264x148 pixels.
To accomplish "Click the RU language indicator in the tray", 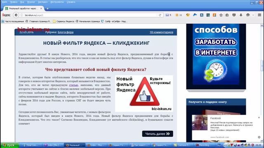I will point(219,145).
